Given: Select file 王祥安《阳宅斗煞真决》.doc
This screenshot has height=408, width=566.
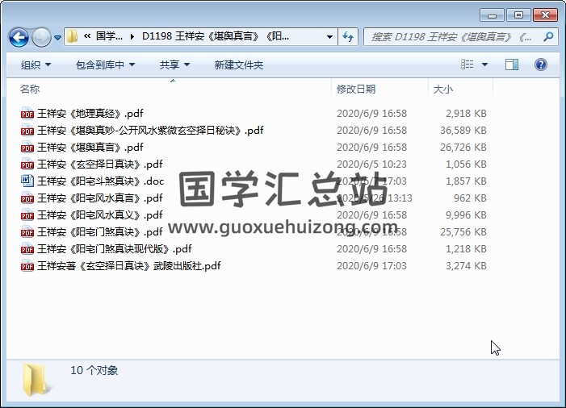Looking at the screenshot, I should point(101,181).
